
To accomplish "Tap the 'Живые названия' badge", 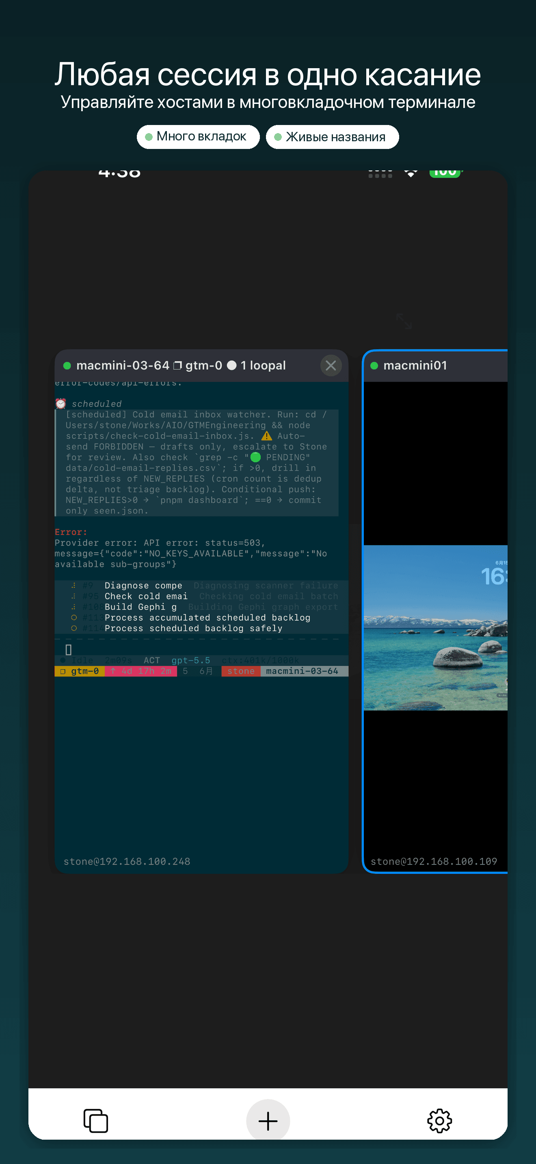I will [x=332, y=136].
